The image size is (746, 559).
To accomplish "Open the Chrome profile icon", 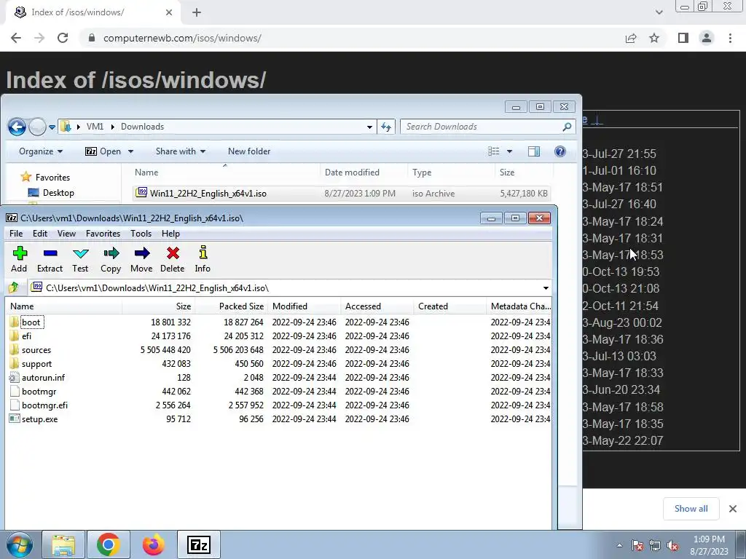I will tap(707, 38).
